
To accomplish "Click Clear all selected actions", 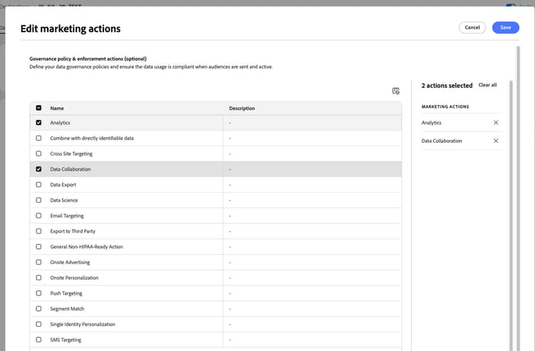I will 488,85.
